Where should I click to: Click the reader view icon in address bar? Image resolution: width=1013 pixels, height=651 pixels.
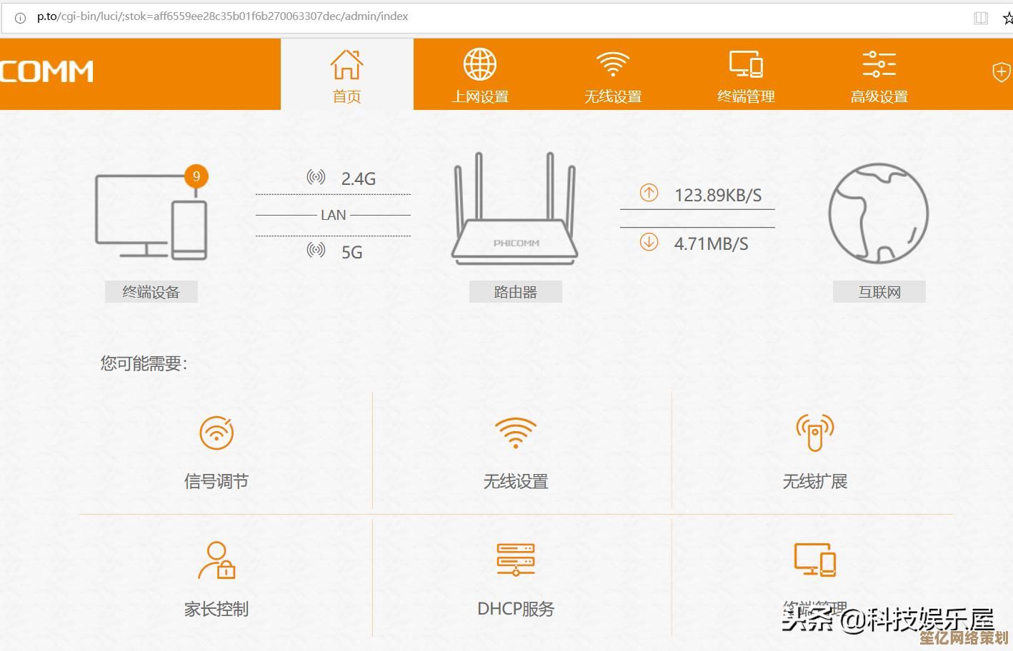click(x=981, y=18)
